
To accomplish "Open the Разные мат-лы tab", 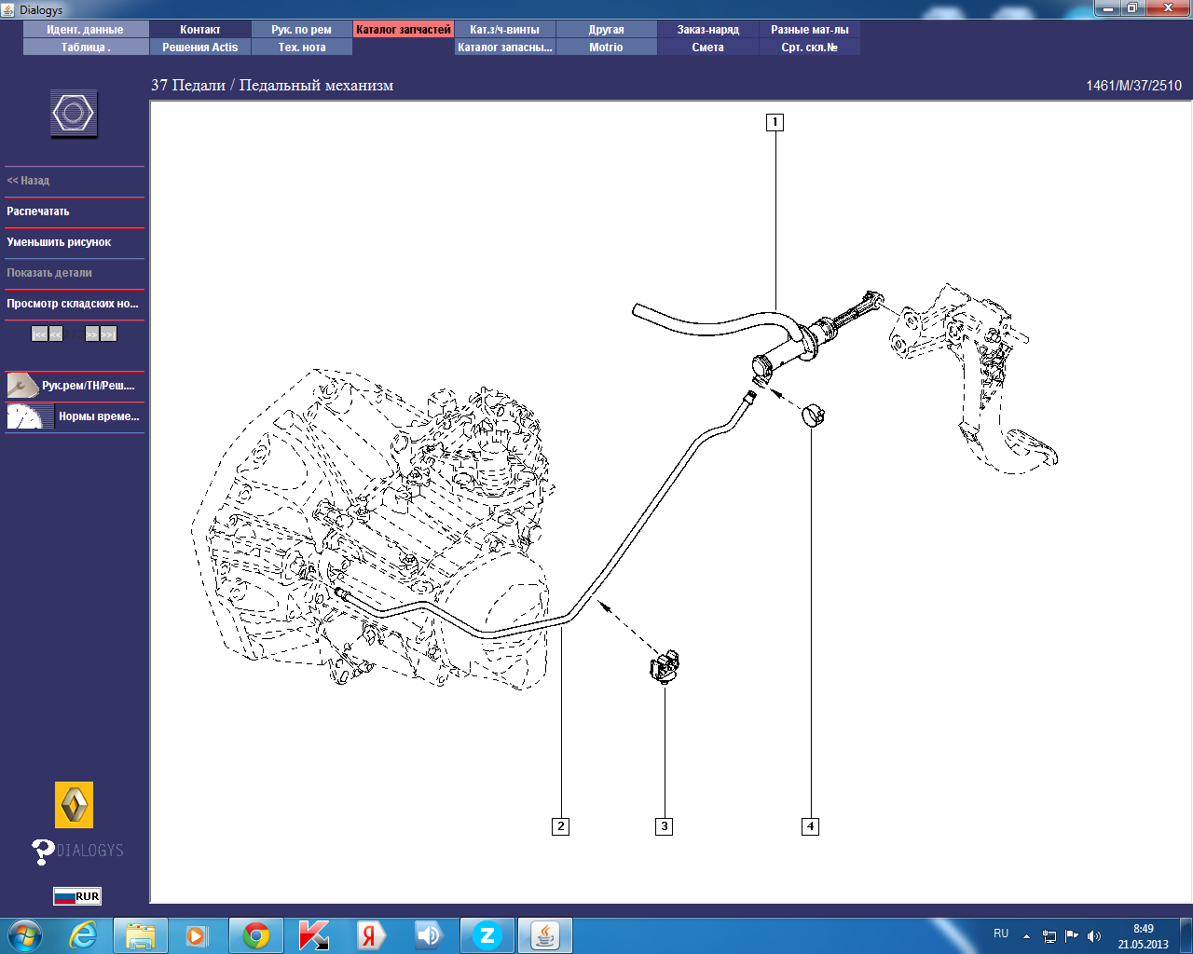I will tap(810, 30).
